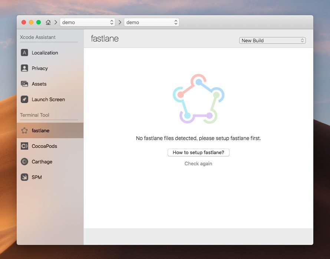
Task: Select the SPM label in sidebar
Action: click(x=37, y=177)
